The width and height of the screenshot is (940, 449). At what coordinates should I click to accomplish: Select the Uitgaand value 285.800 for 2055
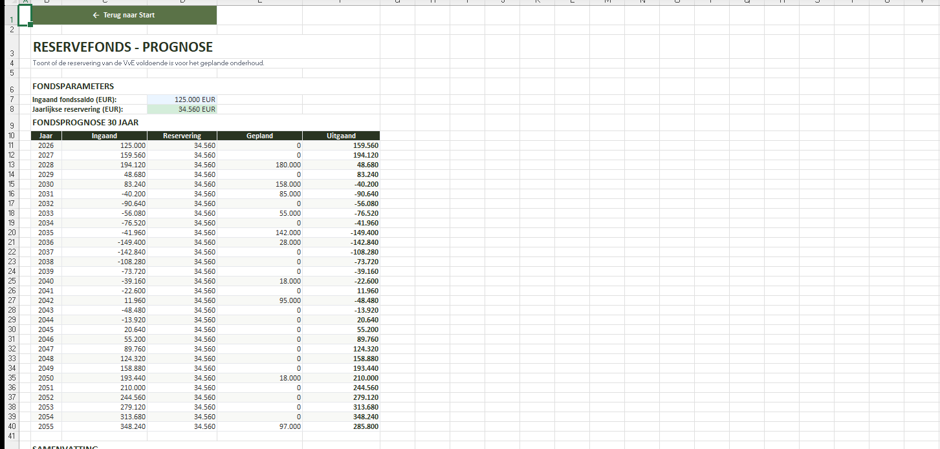[x=341, y=426]
